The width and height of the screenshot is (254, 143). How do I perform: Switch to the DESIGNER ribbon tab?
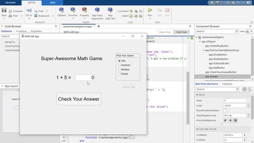(x=11, y=3)
